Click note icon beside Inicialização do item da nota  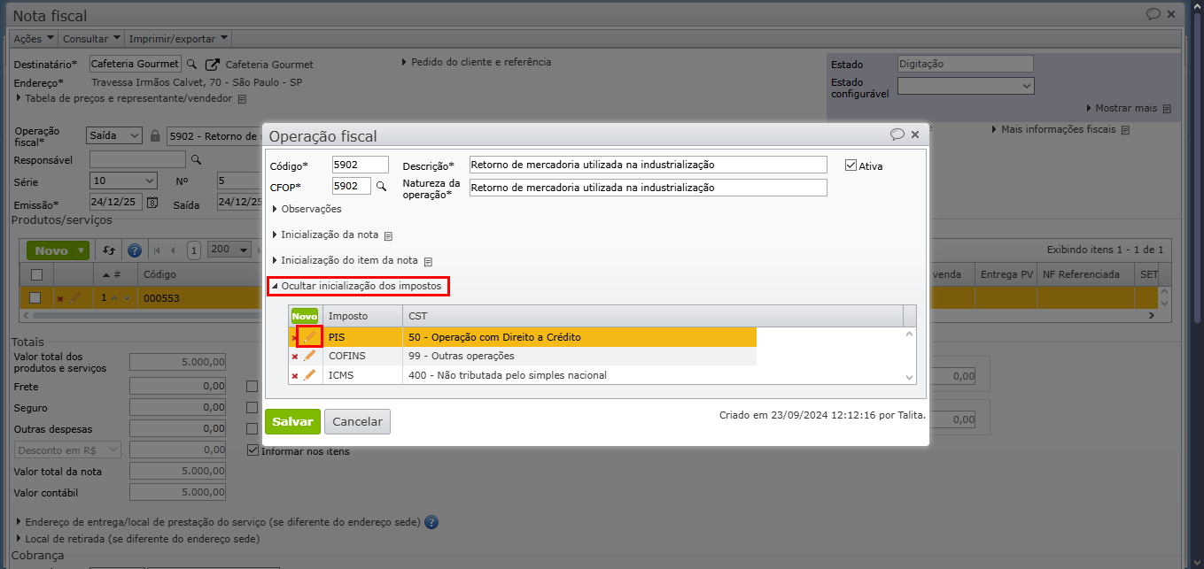pos(428,261)
